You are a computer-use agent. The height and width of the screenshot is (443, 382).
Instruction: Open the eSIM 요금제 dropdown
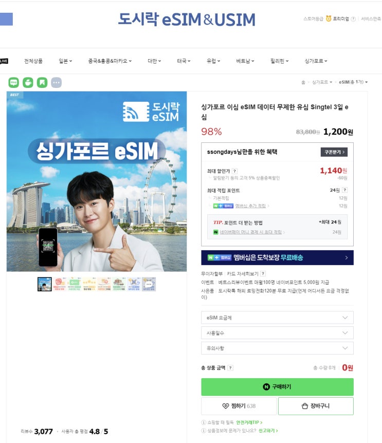(x=277, y=318)
